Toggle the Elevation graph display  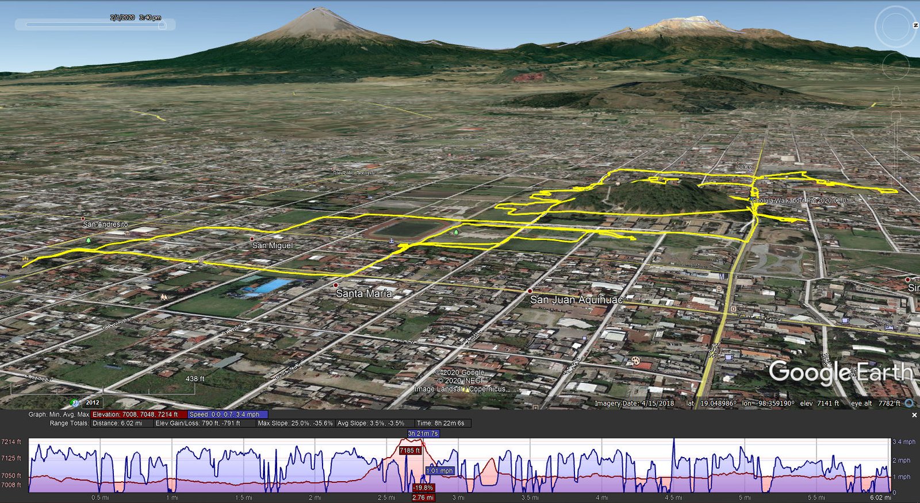(x=139, y=414)
